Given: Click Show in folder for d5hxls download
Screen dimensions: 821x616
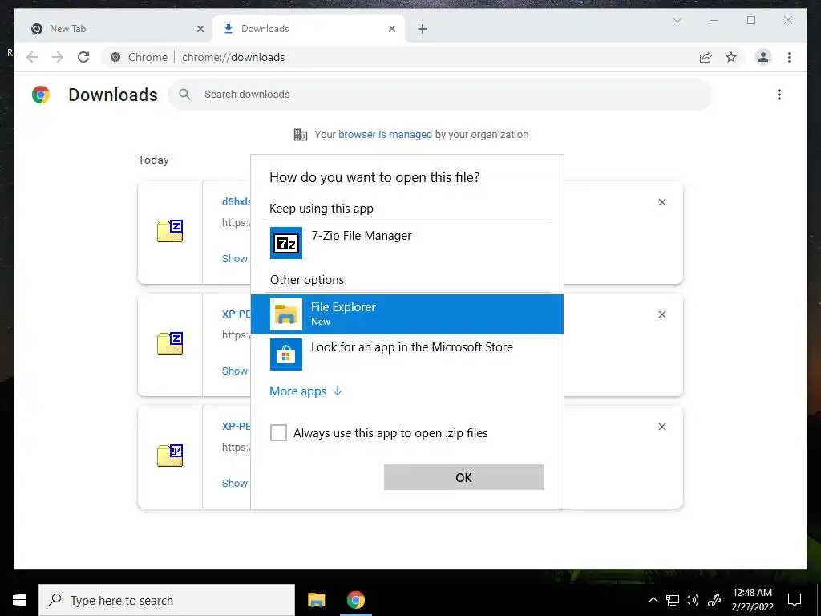Looking at the screenshot, I should pyautogui.click(x=235, y=259).
